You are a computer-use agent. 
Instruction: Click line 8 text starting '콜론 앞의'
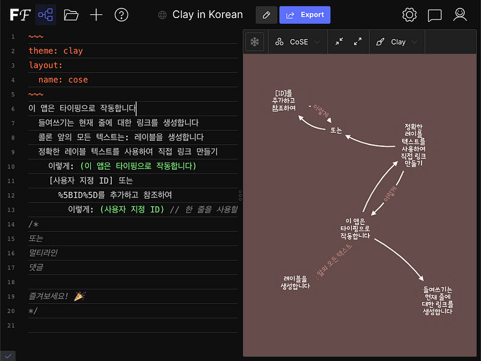point(121,137)
